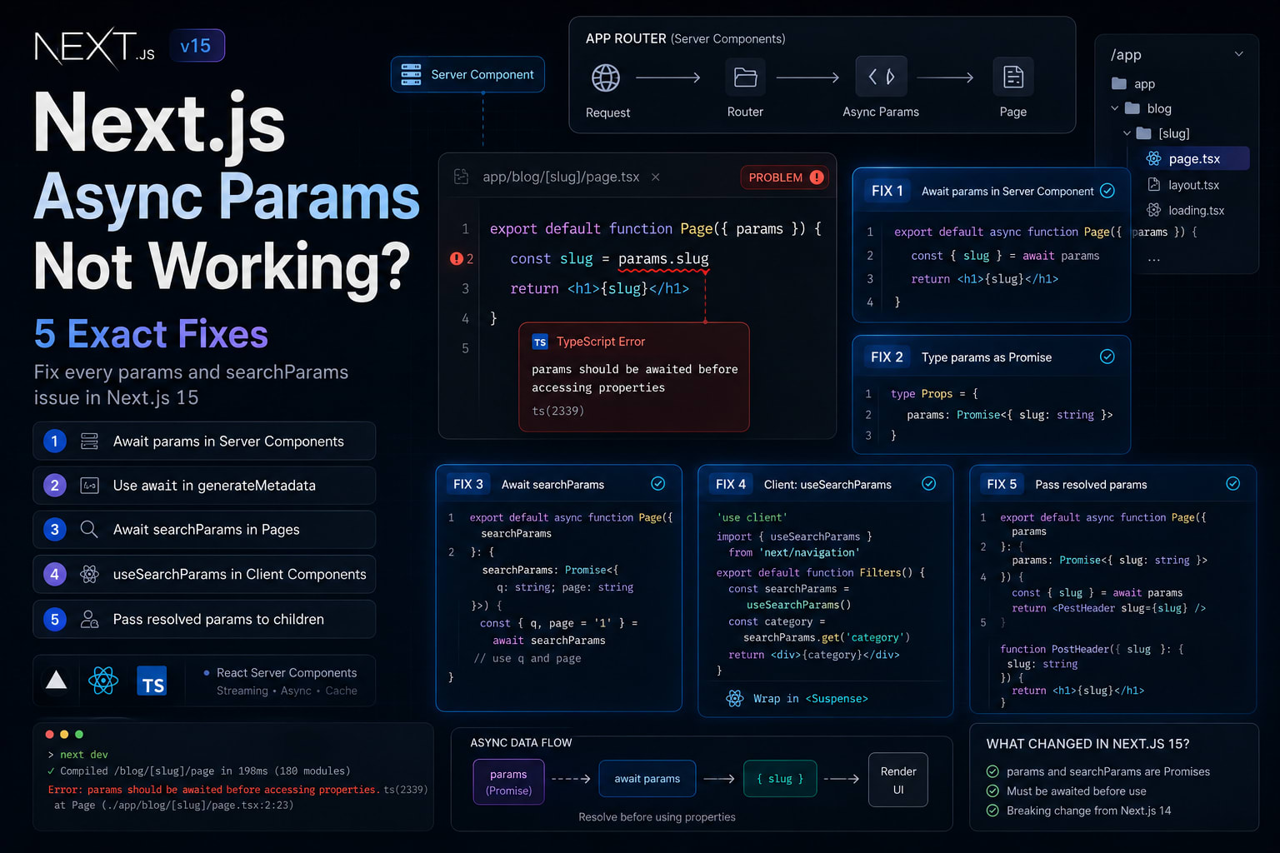Click the Request globe icon
The width and height of the screenshot is (1280, 853).
point(606,77)
